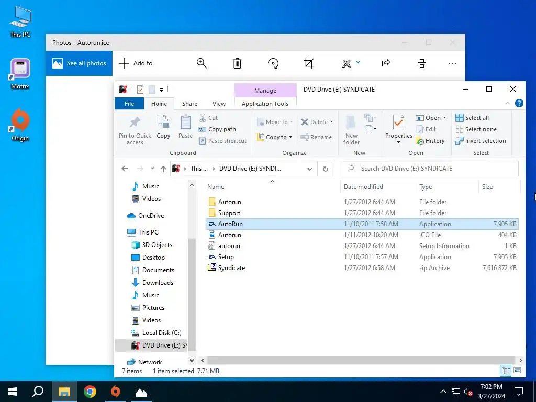Screen dimensions: 536x402
Task: Click the Manage contextual tab
Action: pyautogui.click(x=265, y=91)
